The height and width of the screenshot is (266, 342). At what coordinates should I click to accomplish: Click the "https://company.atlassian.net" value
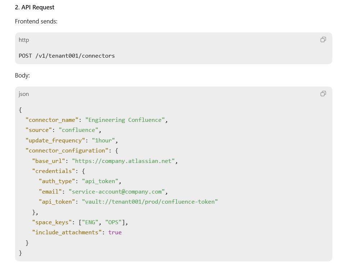pos(123,161)
